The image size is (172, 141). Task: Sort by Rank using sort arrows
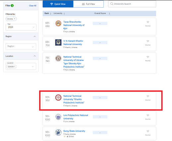point(51,14)
